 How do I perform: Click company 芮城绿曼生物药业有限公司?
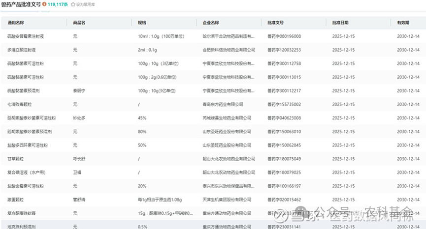click(227, 118)
